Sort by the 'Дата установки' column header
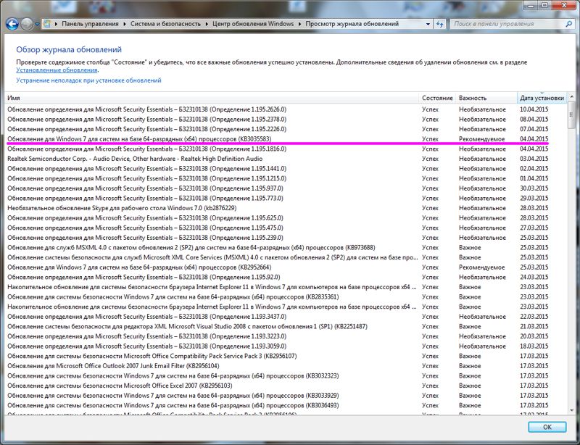Screen dimensions: 580x445 (542, 98)
